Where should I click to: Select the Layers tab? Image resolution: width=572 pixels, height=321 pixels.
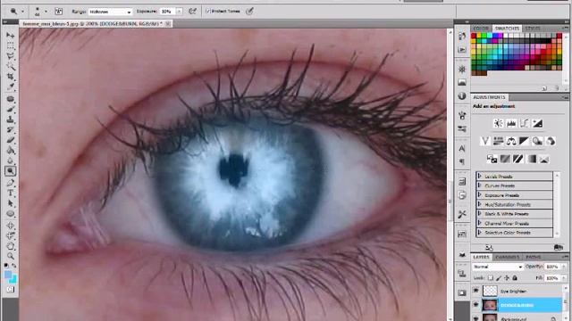(481, 257)
